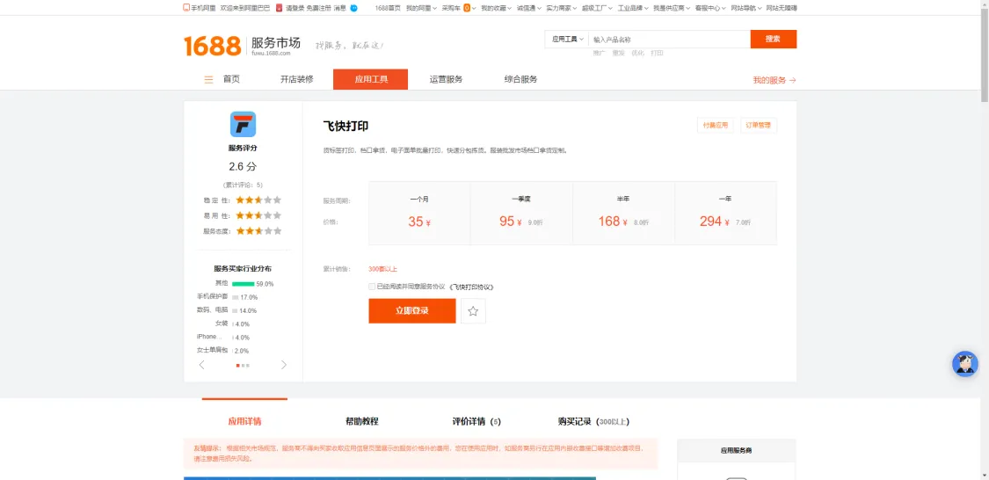Click the 易用性 star rating row

tap(243, 215)
